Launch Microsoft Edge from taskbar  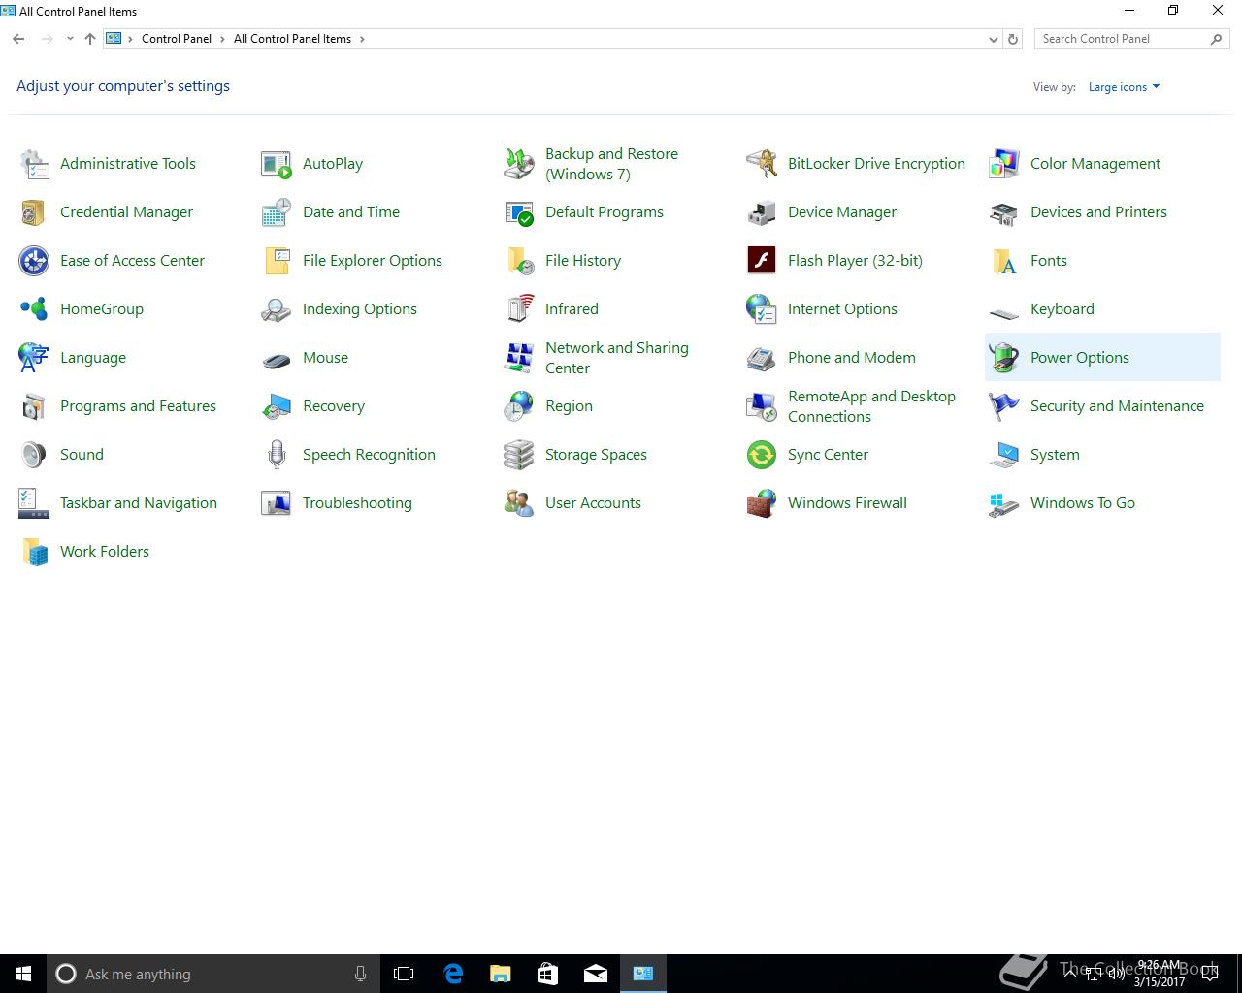pos(453,974)
